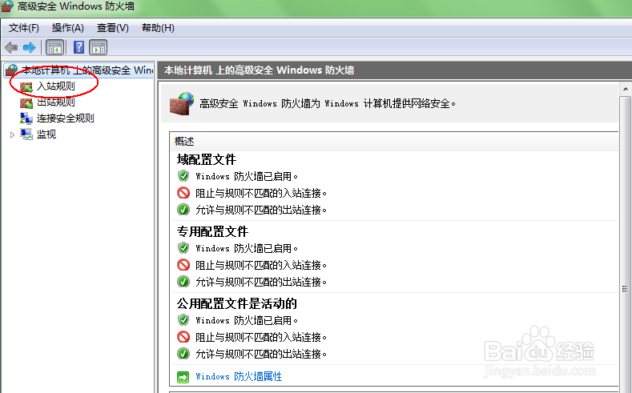Open the 查看(V) menu
The height and width of the screenshot is (393, 632).
pos(112,28)
